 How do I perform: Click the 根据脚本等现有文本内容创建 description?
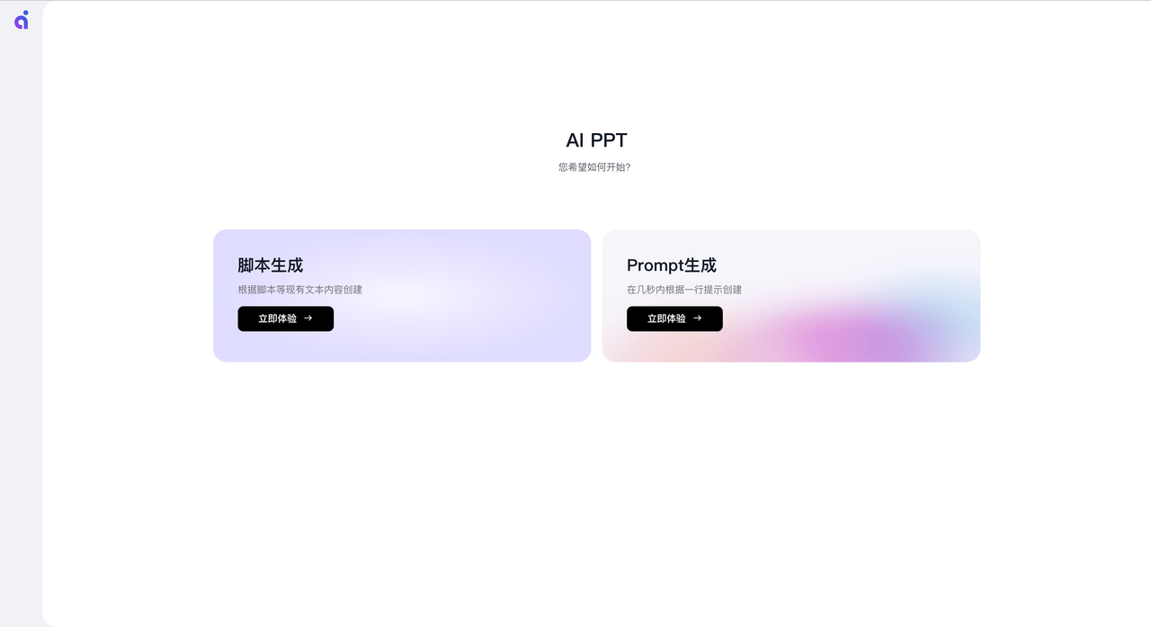299,290
